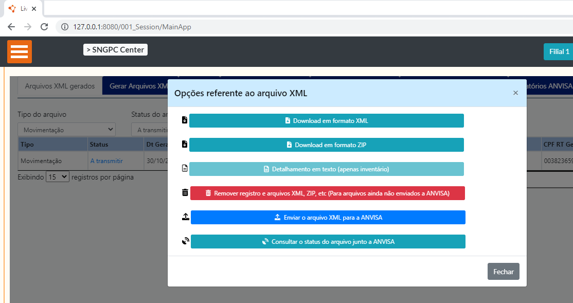573x303 pixels.
Task: Click the browser address bar URL
Action: coord(132,27)
